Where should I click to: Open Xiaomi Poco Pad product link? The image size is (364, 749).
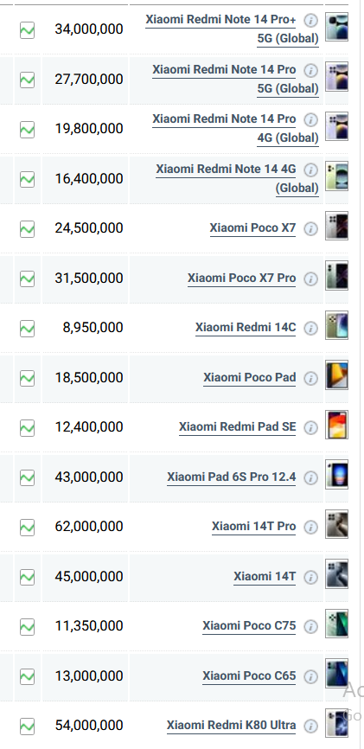(250, 377)
